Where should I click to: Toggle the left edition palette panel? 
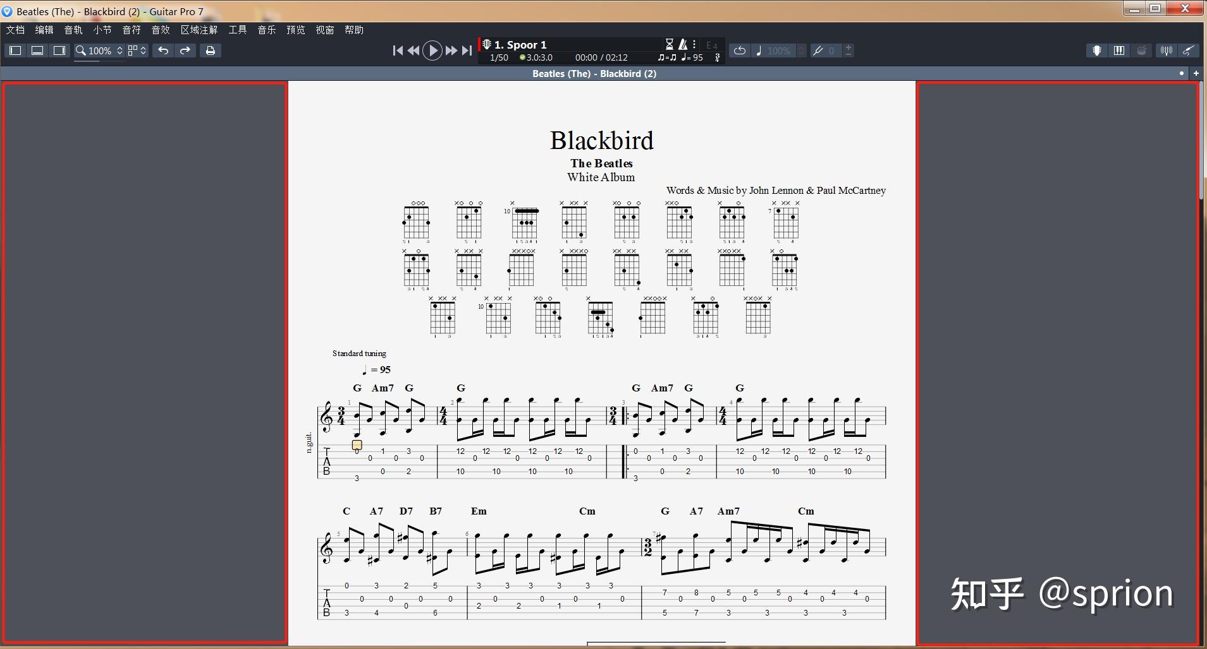click(x=16, y=51)
